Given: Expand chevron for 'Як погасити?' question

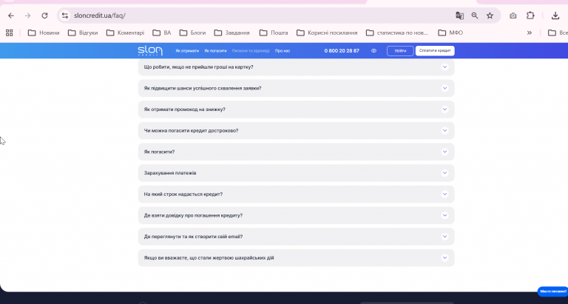Looking at the screenshot, I should (x=444, y=152).
